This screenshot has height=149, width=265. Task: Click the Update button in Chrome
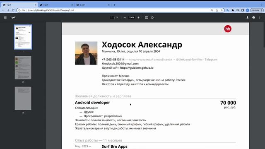click(x=257, y=10)
